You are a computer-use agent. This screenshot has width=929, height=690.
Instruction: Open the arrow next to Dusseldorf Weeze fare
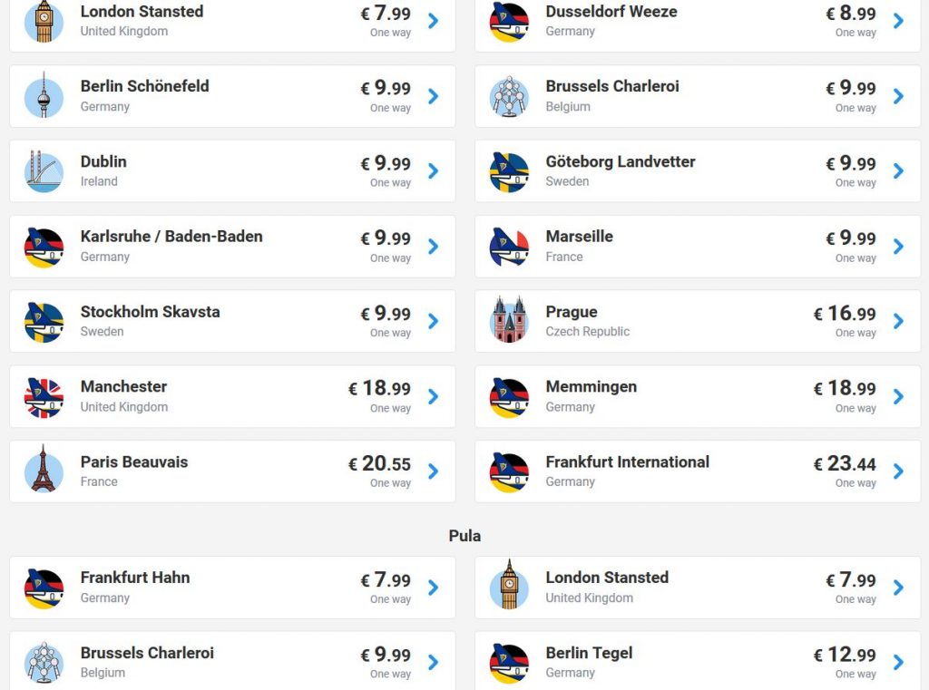(x=898, y=21)
